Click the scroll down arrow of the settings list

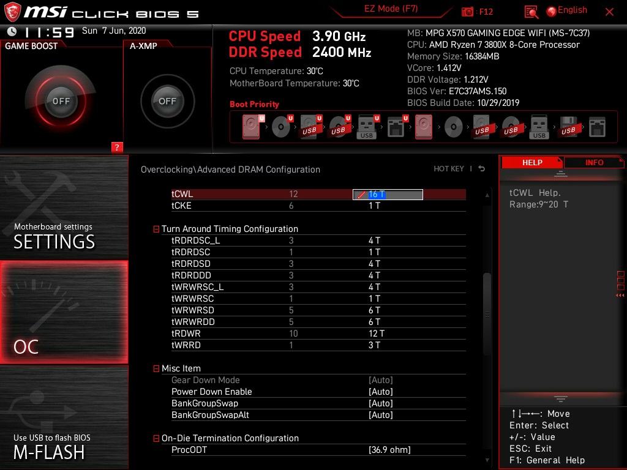tap(487, 460)
